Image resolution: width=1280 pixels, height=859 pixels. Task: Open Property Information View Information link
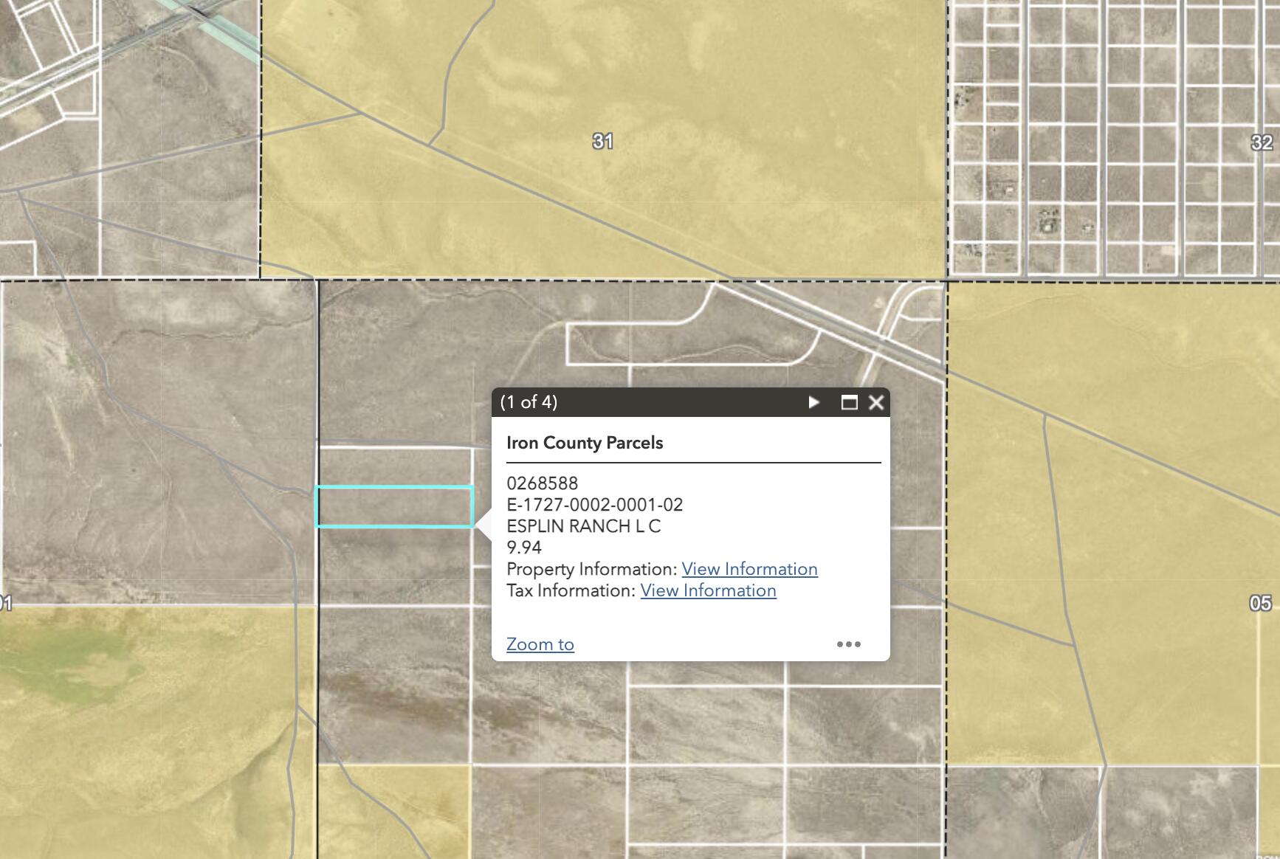[749, 569]
